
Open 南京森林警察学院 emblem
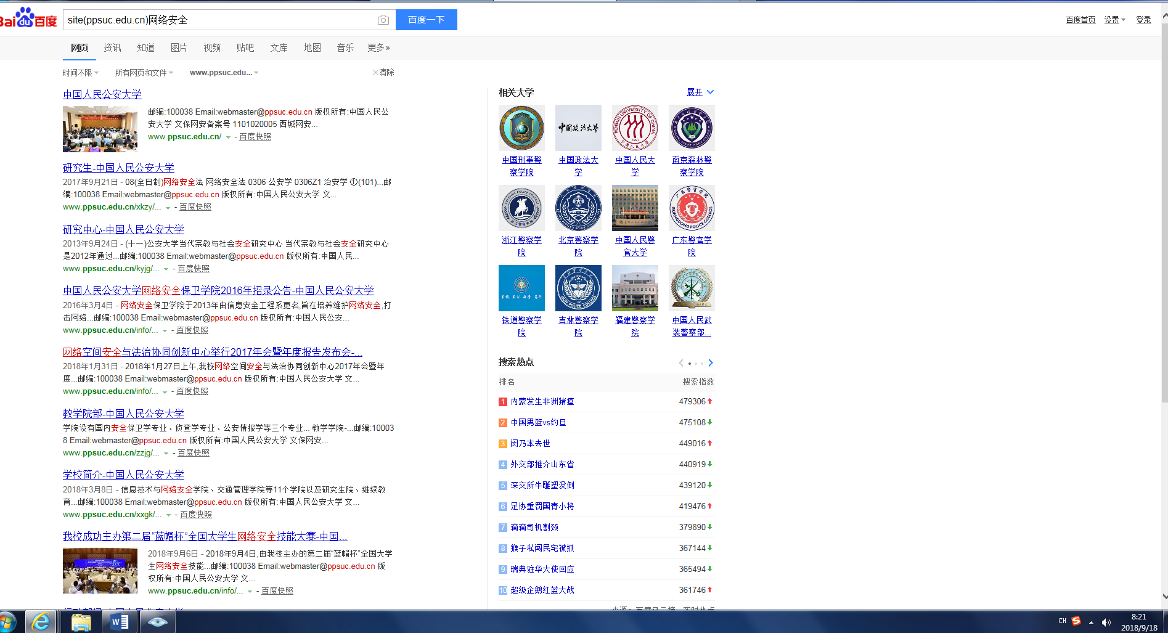point(692,128)
